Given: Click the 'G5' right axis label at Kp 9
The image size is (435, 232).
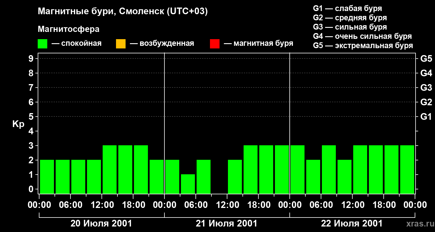Looking at the screenshot, I should point(426,59).
